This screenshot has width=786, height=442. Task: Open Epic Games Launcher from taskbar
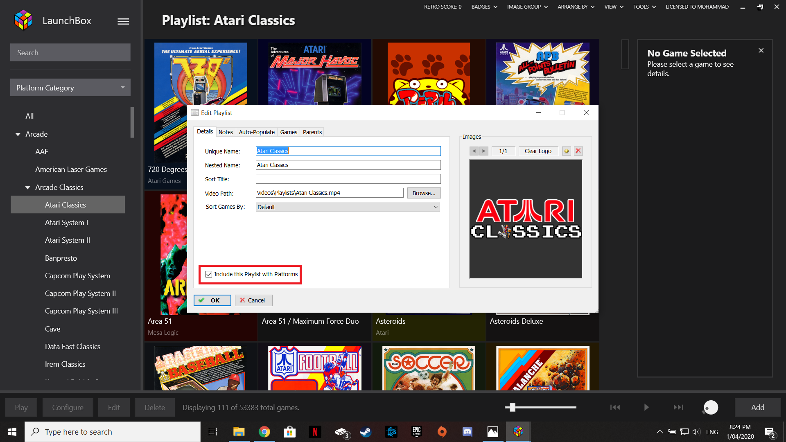(x=417, y=432)
